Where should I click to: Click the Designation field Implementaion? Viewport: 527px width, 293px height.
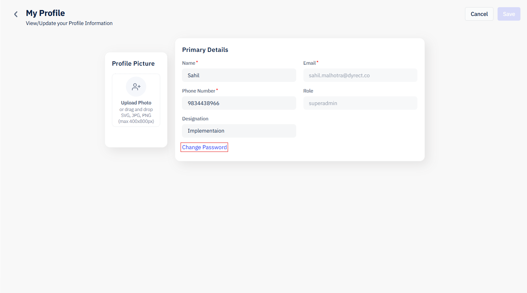point(239,131)
